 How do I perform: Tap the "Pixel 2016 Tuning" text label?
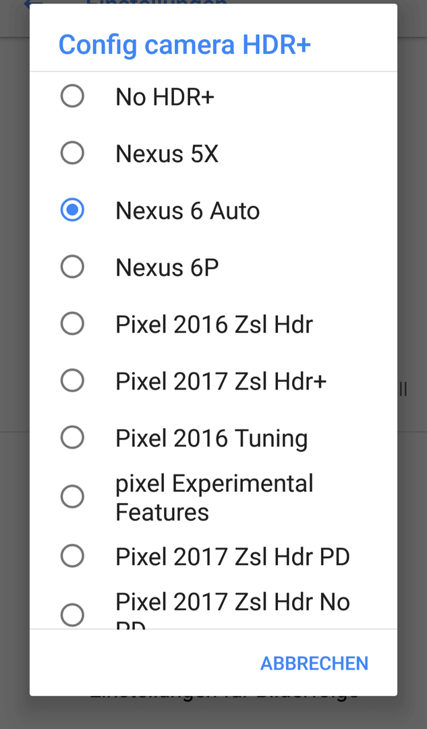(x=211, y=439)
